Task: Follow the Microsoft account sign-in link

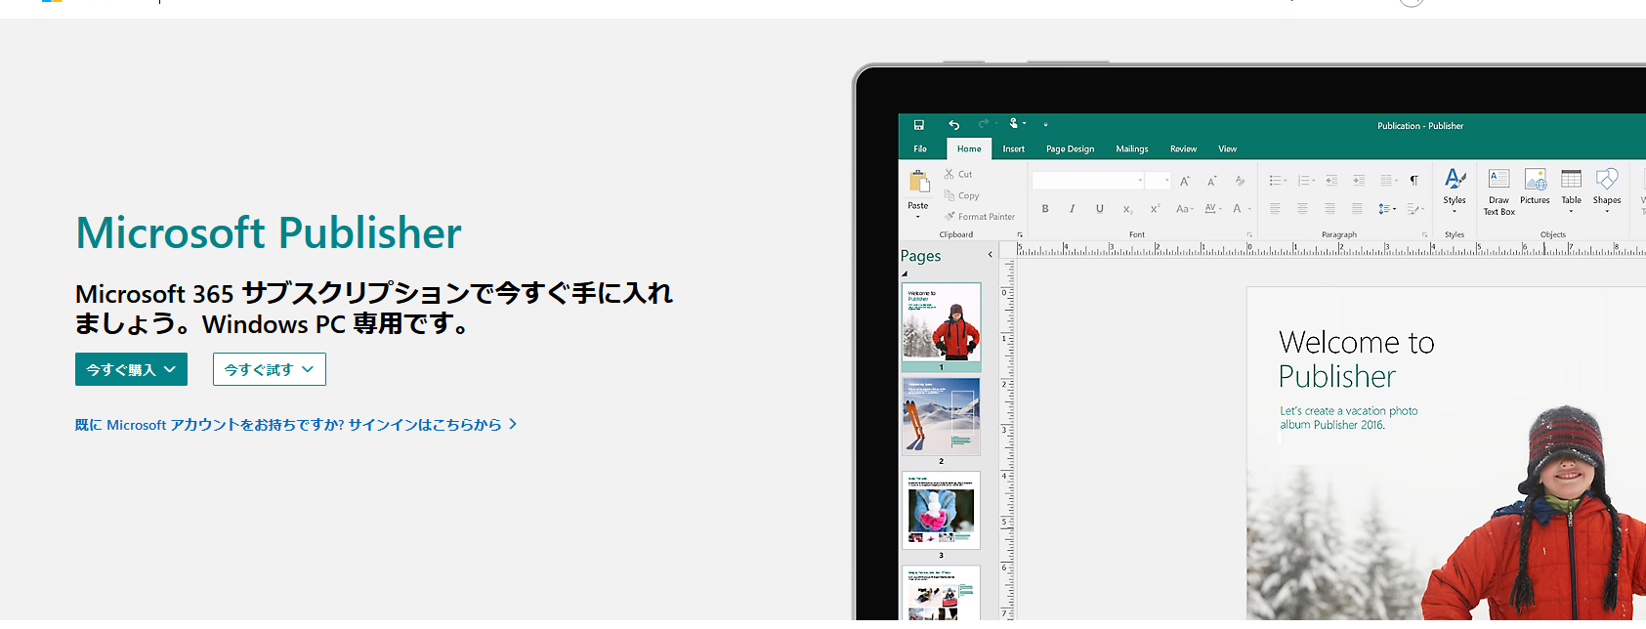Action: click(296, 425)
